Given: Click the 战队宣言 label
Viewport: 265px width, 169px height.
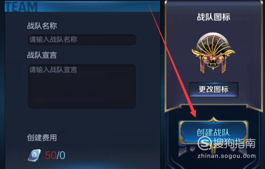Looking at the screenshot, I should (42, 55).
